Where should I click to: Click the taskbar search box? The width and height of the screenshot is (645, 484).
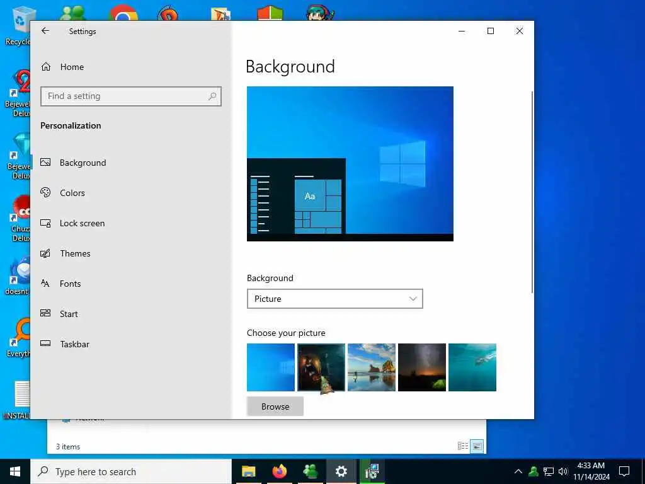click(131, 471)
